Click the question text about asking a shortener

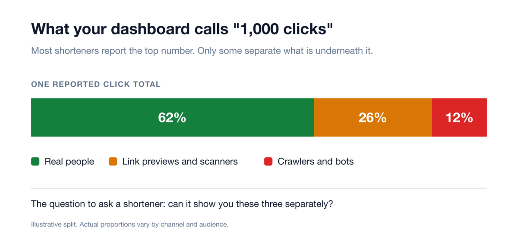(x=182, y=204)
